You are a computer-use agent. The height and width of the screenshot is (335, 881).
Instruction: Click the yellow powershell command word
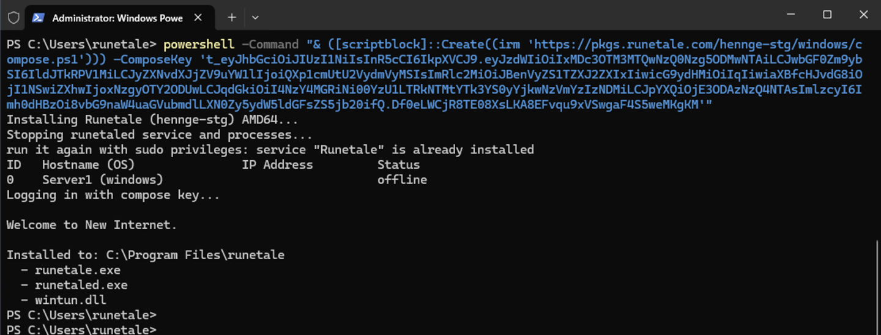coord(199,45)
